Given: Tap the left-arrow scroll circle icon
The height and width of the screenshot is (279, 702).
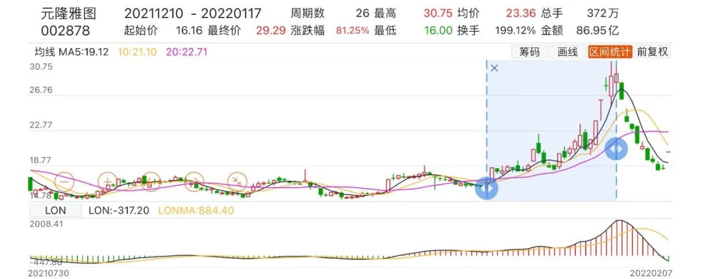Looking at the screenshot, I should pyautogui.click(x=151, y=182).
